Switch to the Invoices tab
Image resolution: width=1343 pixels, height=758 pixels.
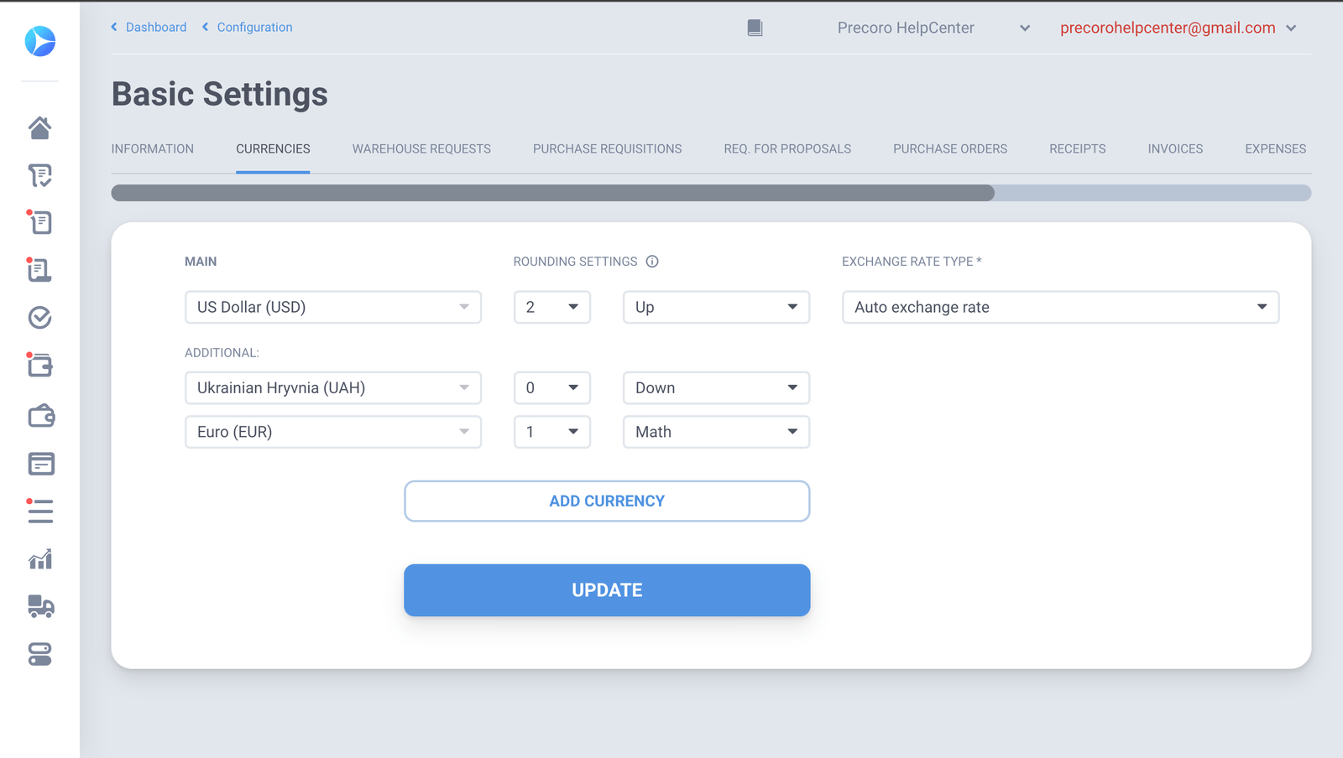(x=1175, y=148)
